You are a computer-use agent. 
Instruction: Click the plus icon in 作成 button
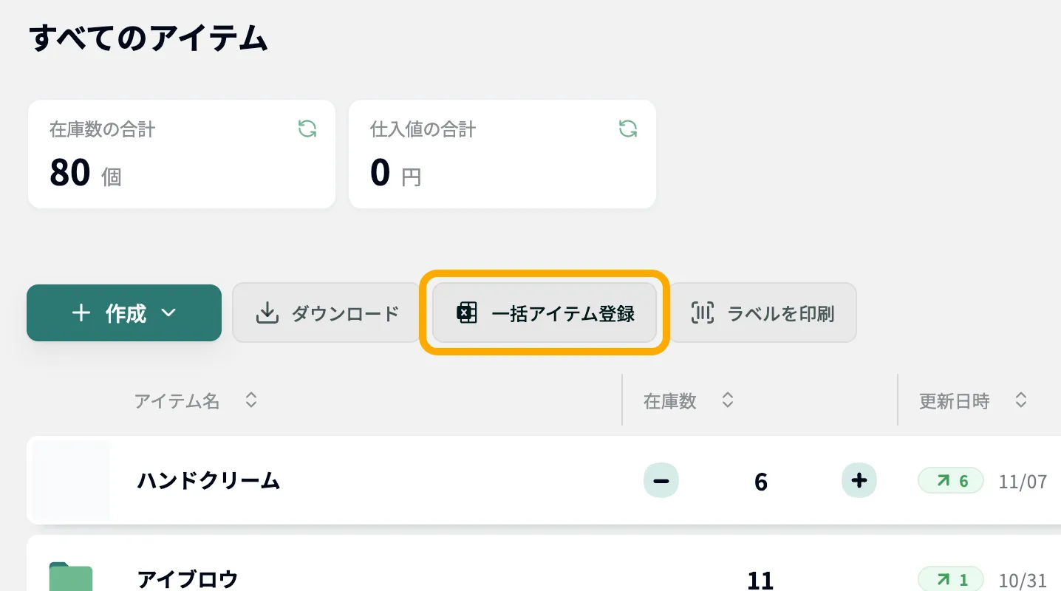[x=81, y=312]
